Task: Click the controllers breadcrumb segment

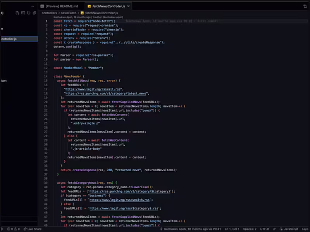Action: coord(50,13)
